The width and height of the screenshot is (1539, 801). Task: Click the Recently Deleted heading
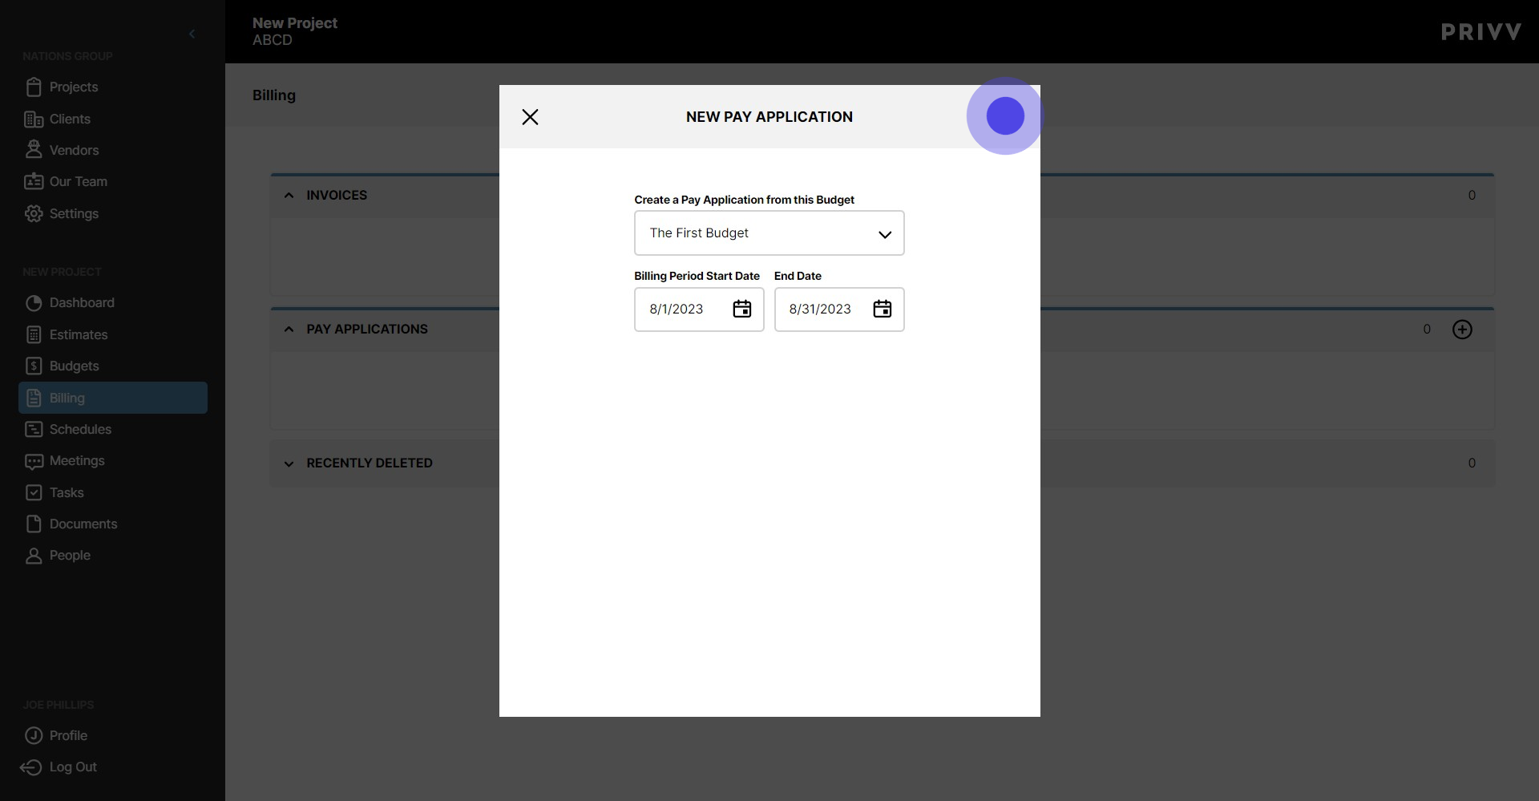pos(370,463)
